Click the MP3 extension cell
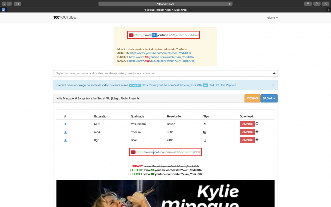The width and height of the screenshot is (331, 207). coord(97,124)
